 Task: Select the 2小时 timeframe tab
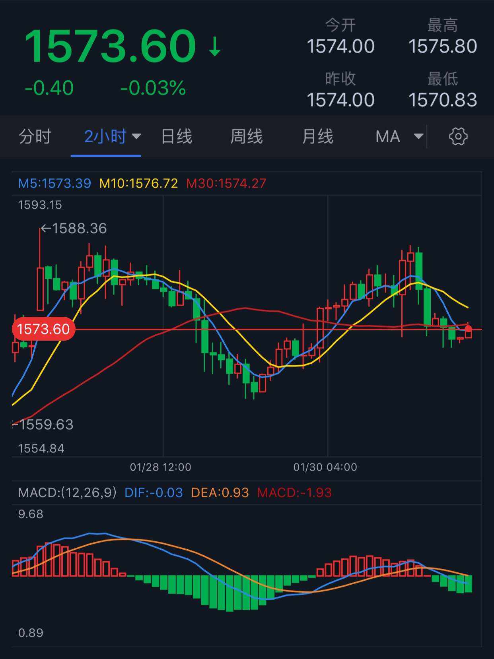tap(105, 137)
